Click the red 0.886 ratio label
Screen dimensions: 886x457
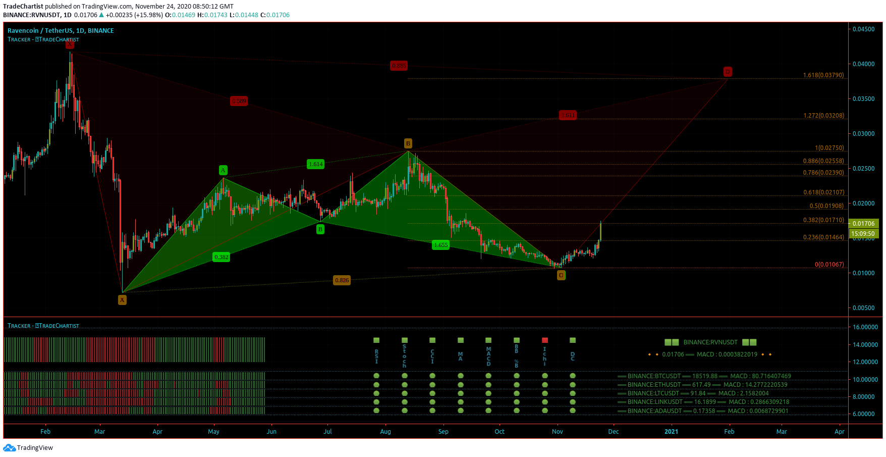pos(399,66)
